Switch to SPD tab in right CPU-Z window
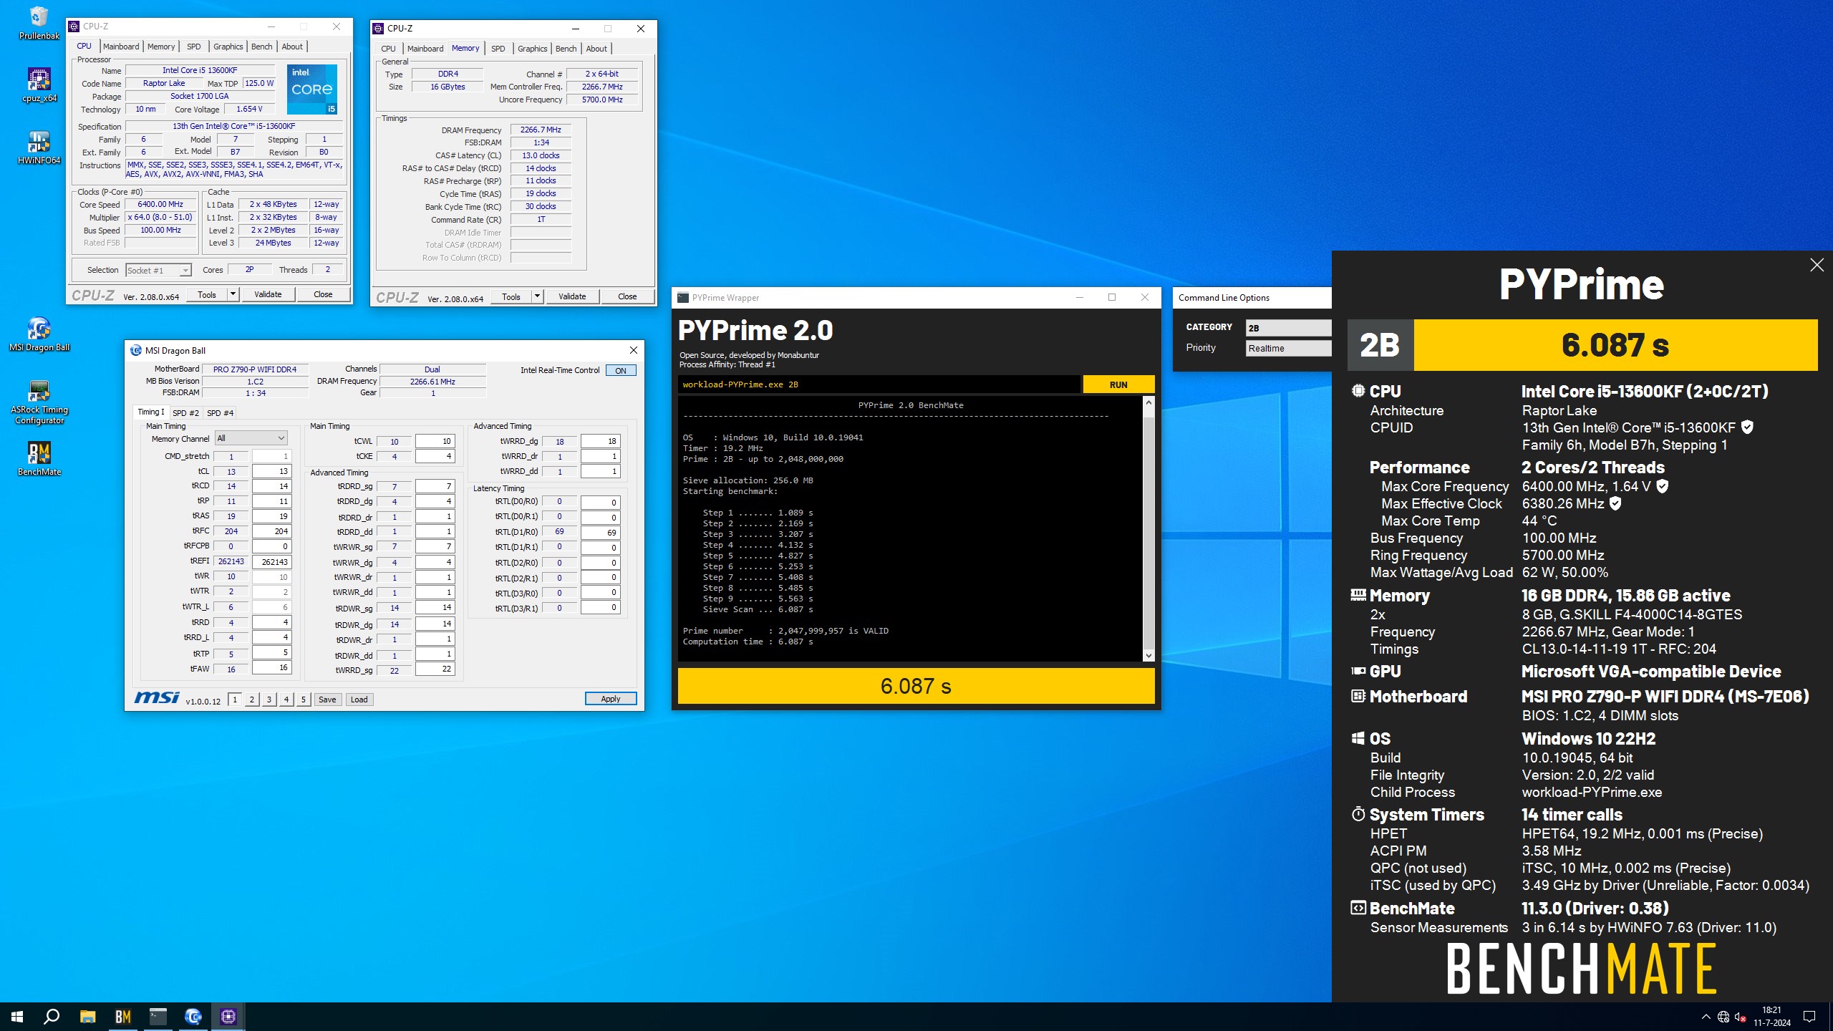 498,49
